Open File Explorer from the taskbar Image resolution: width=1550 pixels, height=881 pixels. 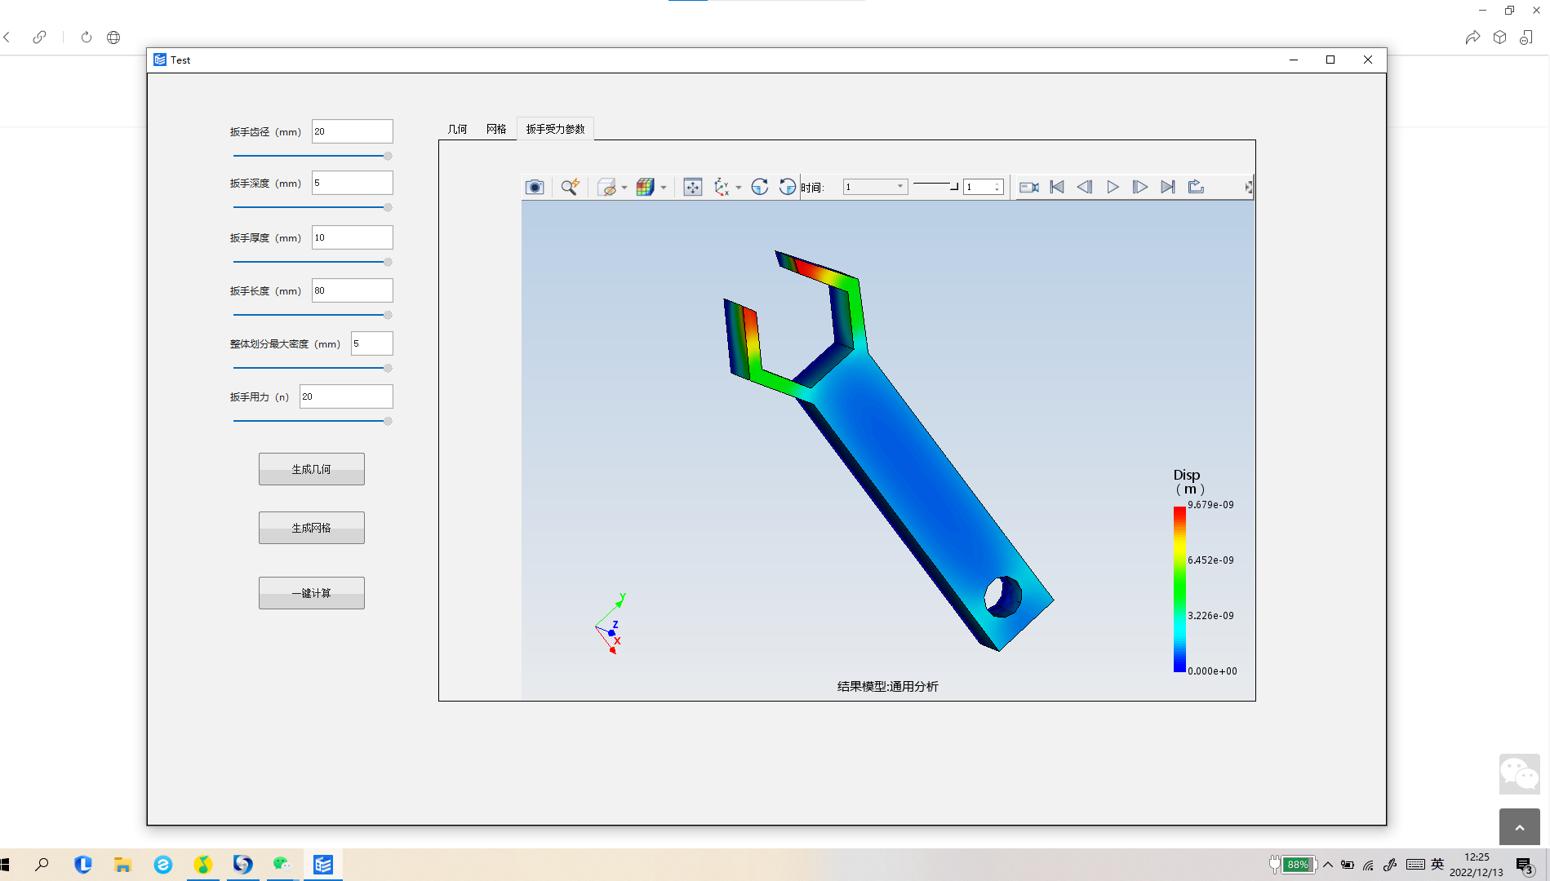(122, 865)
